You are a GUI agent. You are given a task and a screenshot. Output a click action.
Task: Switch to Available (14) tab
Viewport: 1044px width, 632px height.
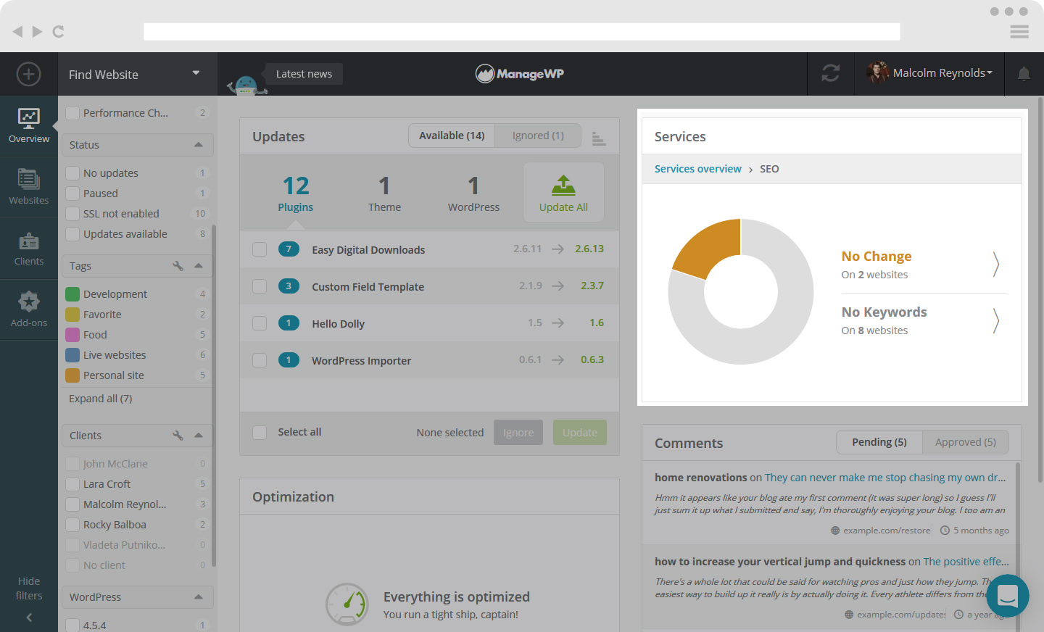pyautogui.click(x=452, y=136)
